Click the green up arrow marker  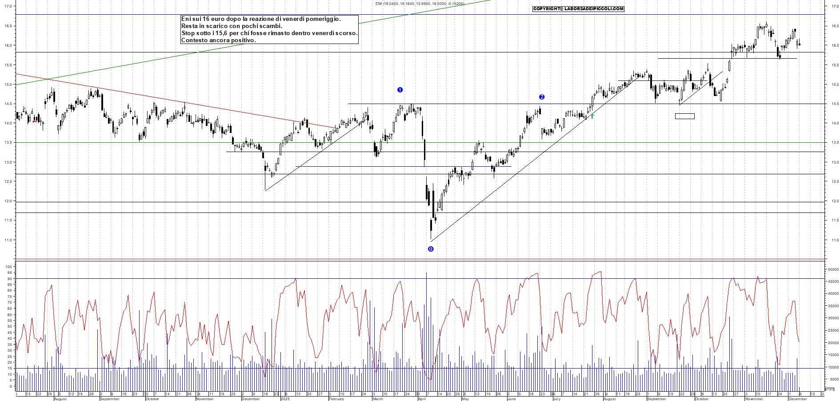592,116
